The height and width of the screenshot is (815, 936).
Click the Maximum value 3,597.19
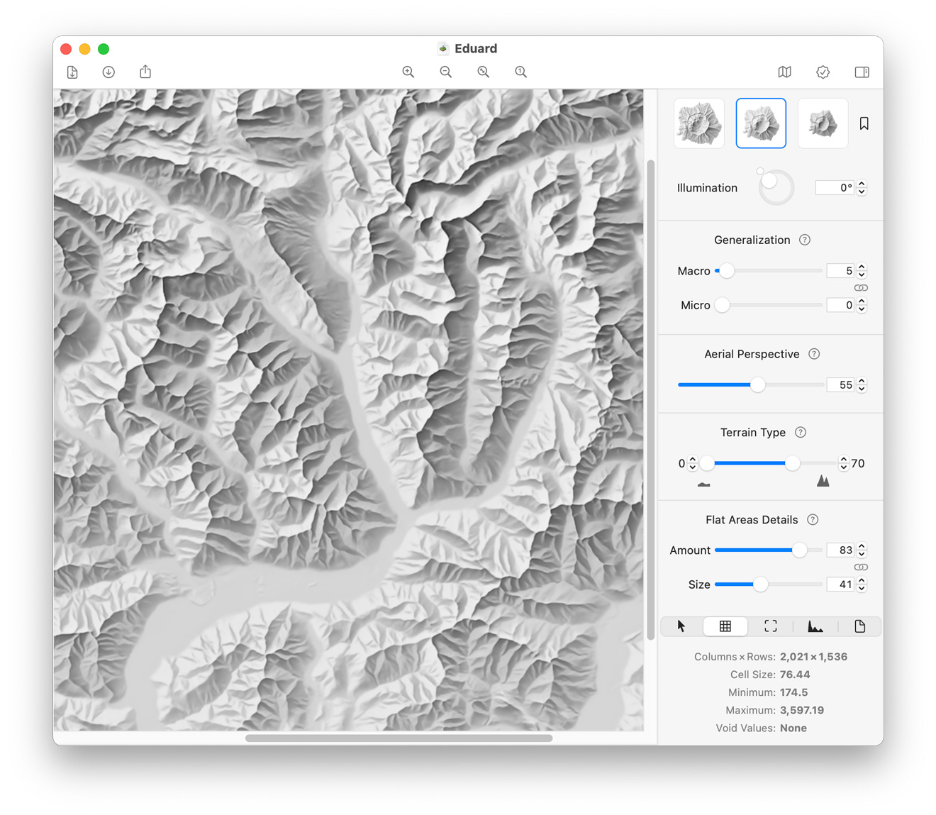click(801, 710)
